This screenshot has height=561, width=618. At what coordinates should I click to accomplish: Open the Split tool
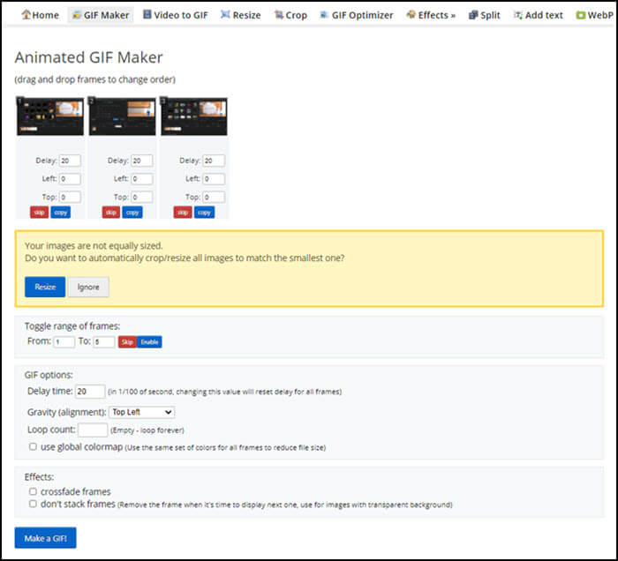tap(484, 15)
